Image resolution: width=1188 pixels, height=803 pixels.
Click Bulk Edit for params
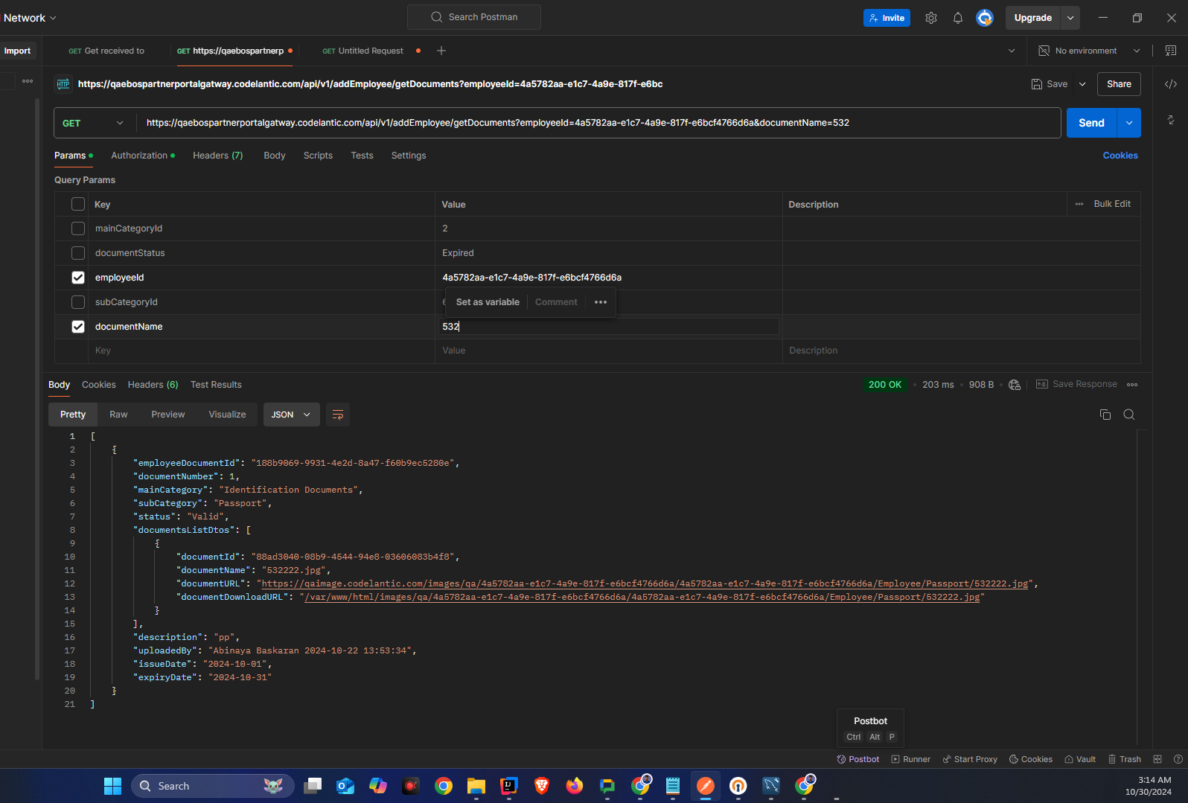[x=1112, y=204]
